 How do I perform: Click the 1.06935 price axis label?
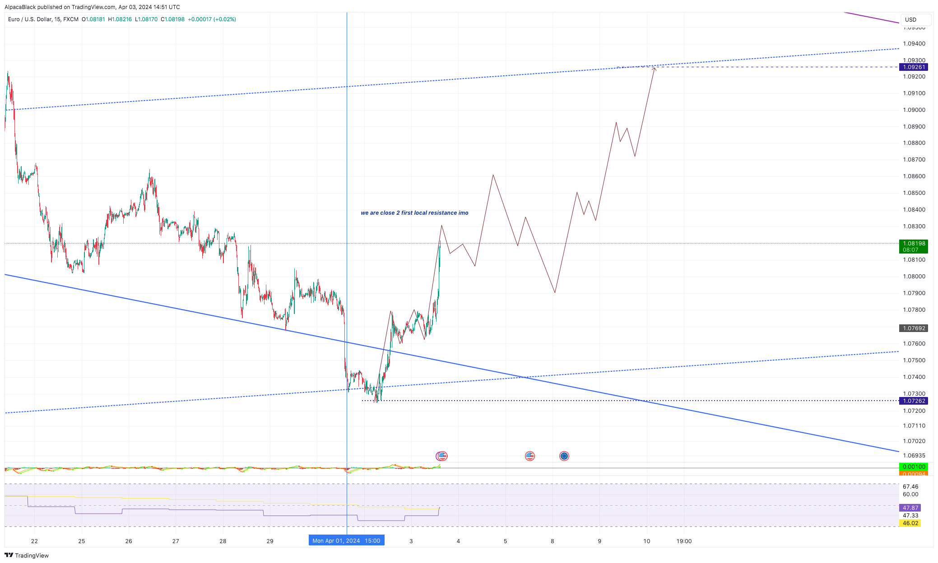click(914, 456)
